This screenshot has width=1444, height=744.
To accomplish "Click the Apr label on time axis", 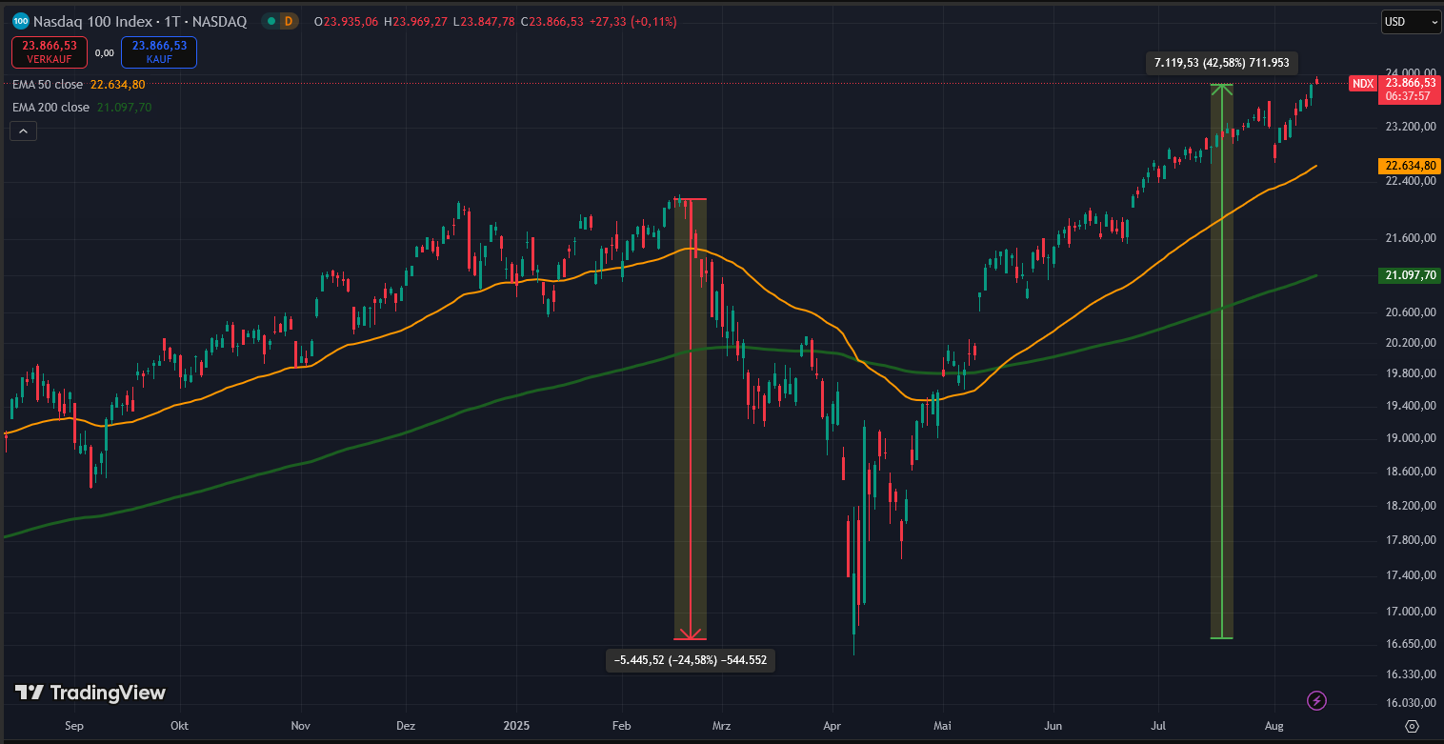I will [833, 726].
